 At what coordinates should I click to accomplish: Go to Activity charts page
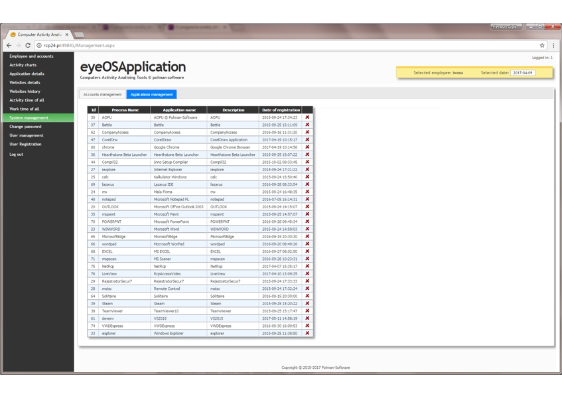click(23, 65)
